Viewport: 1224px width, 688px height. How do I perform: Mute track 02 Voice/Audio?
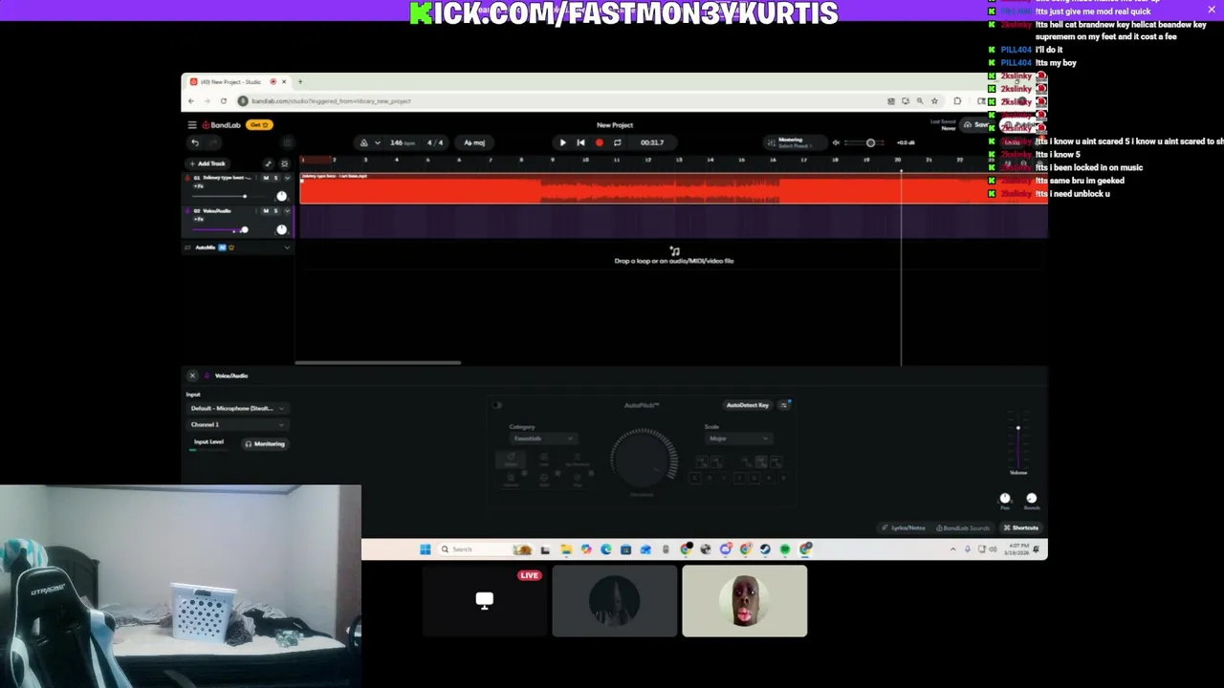[266, 211]
